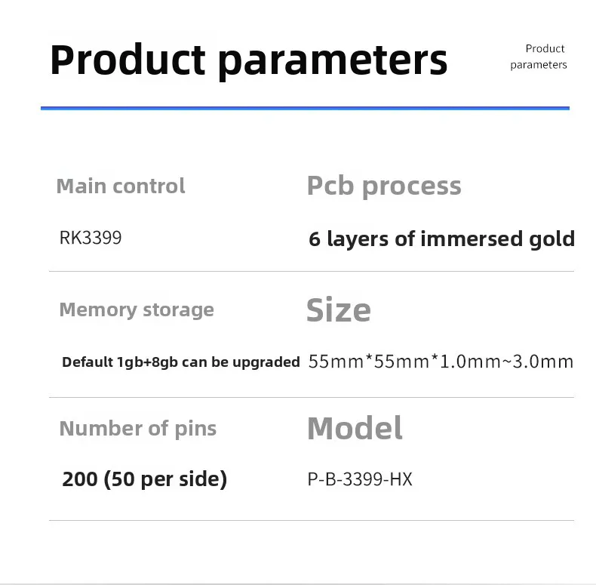Select the "Pcb process" heading
596x585 pixels.
pos(384,186)
